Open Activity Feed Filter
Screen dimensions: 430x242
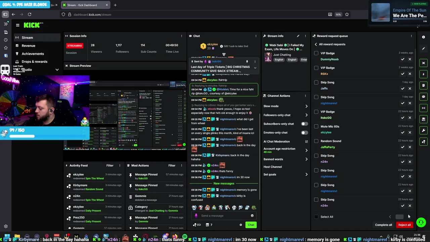click(x=110, y=165)
